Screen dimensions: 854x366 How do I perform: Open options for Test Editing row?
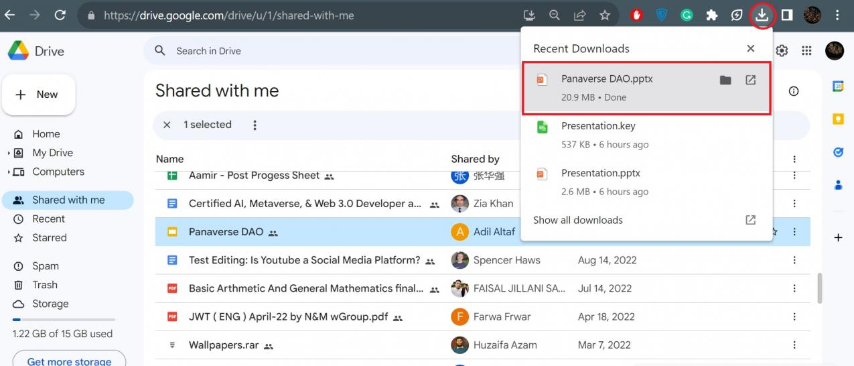pos(794,260)
